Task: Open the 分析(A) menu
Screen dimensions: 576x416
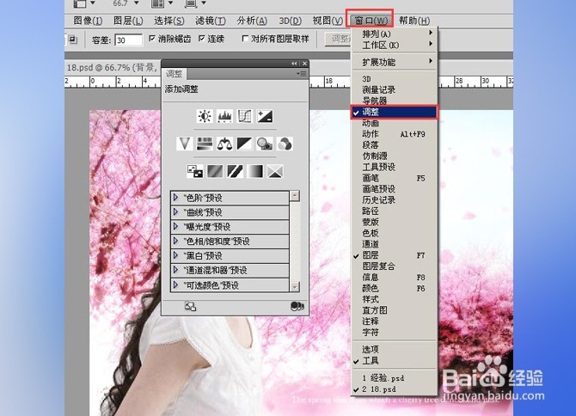Action: pos(252,21)
